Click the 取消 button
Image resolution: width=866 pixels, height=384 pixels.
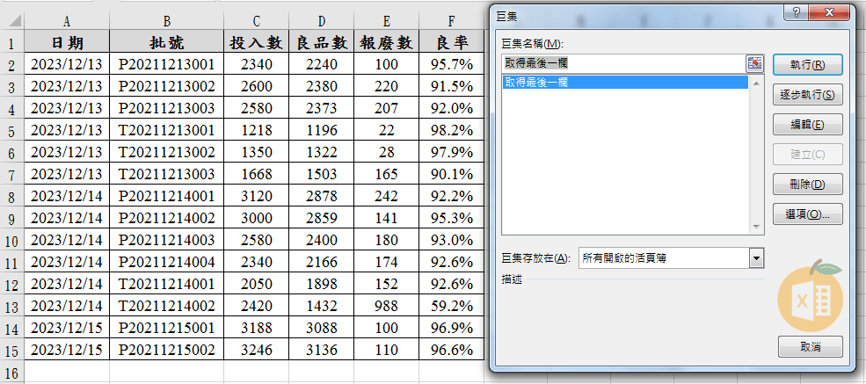[810, 347]
